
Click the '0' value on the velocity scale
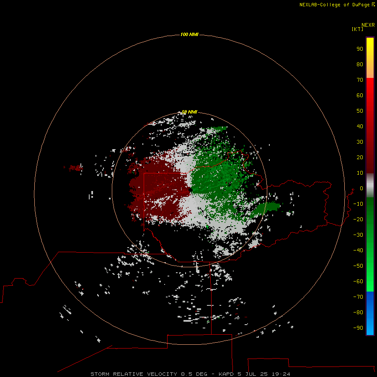click(361, 188)
